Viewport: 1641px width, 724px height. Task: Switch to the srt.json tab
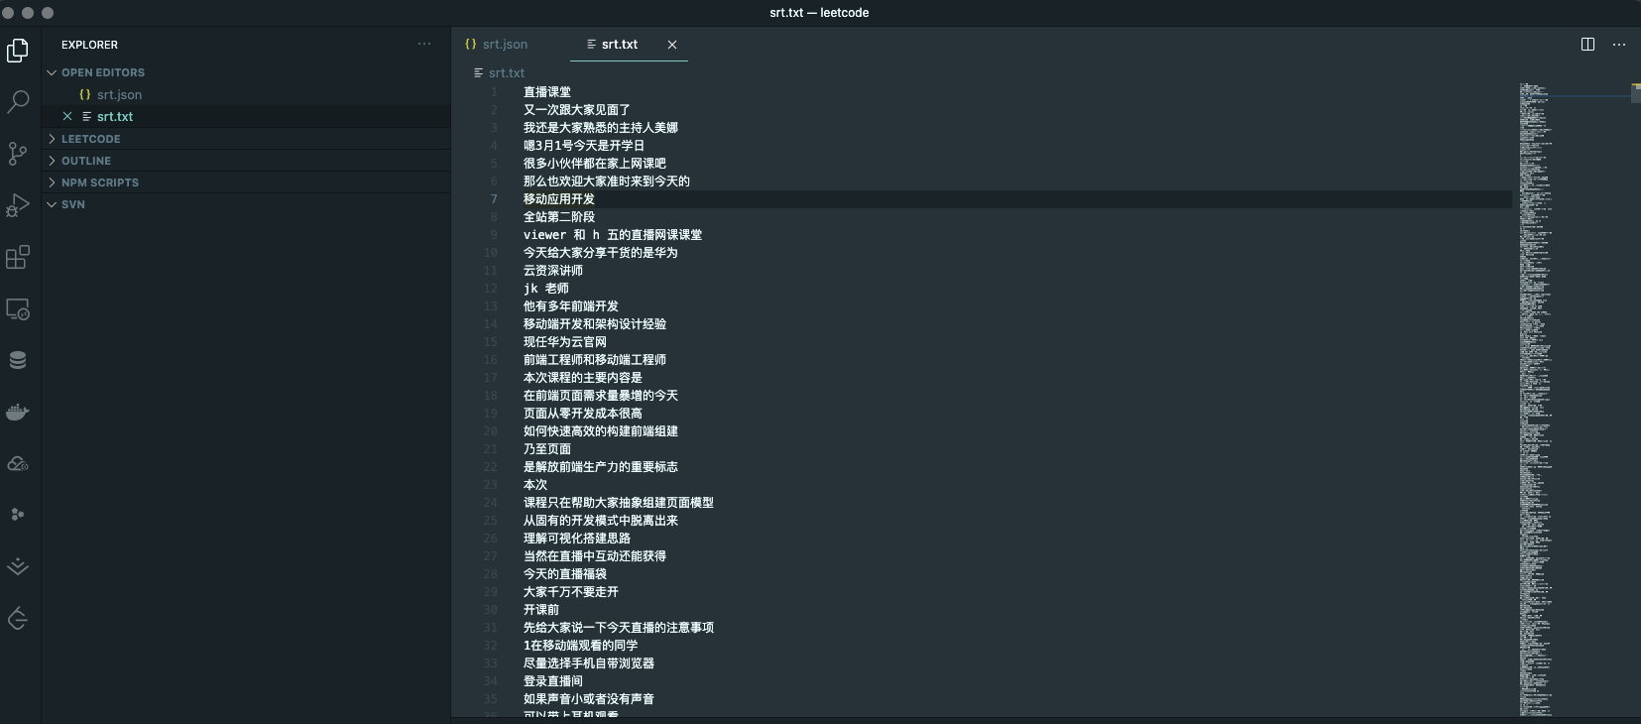tap(506, 44)
